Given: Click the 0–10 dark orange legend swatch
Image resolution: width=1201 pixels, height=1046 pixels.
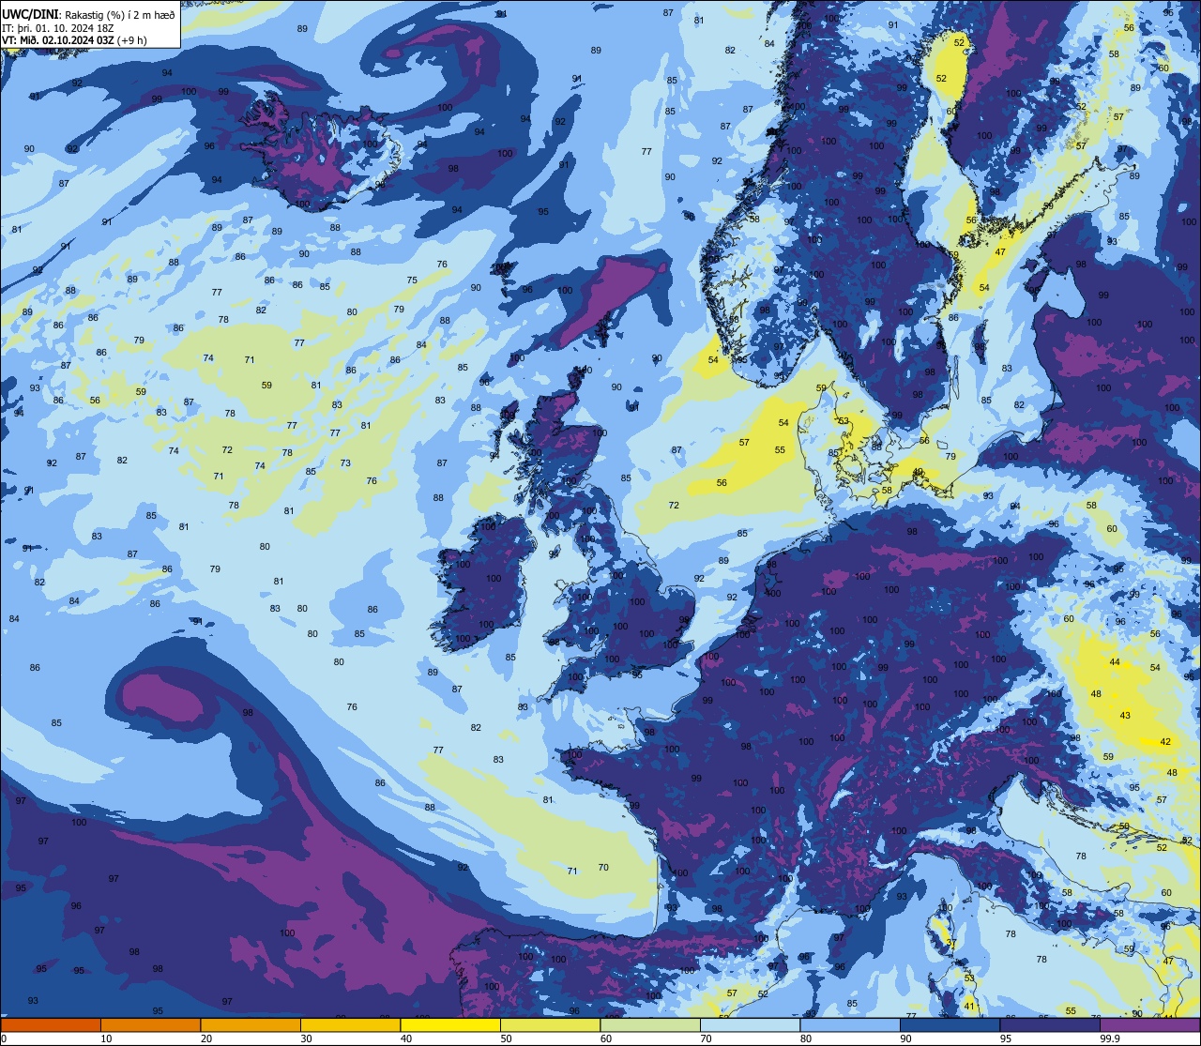Looking at the screenshot, I should point(51,1024).
